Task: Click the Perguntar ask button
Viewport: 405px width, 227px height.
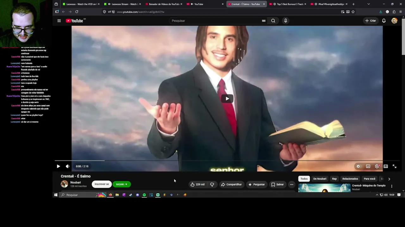Action: (256, 184)
